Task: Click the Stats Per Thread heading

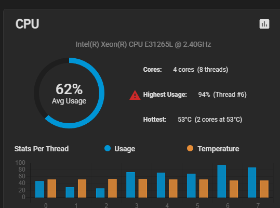Action: point(42,149)
